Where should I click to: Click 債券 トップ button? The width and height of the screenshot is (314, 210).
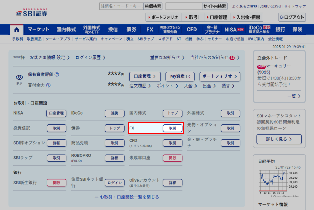coord(115,128)
